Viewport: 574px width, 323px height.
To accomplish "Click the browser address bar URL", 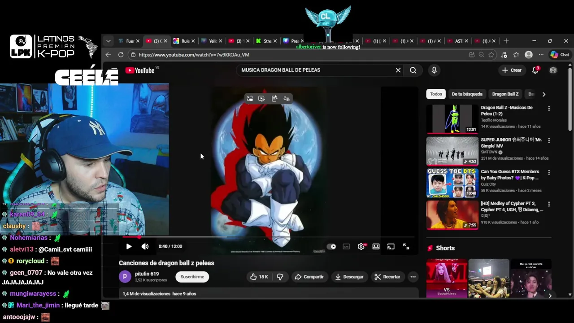I will coord(194,55).
